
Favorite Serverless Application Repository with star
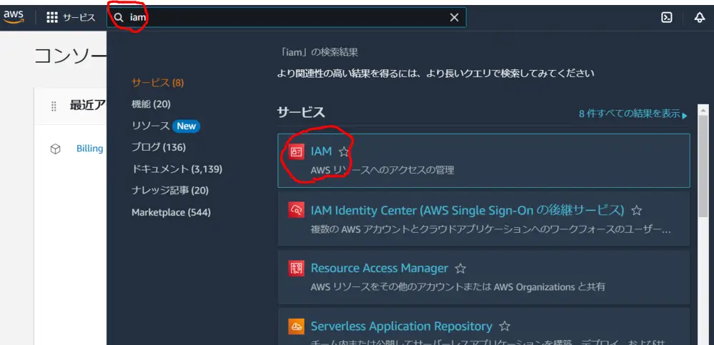point(504,326)
